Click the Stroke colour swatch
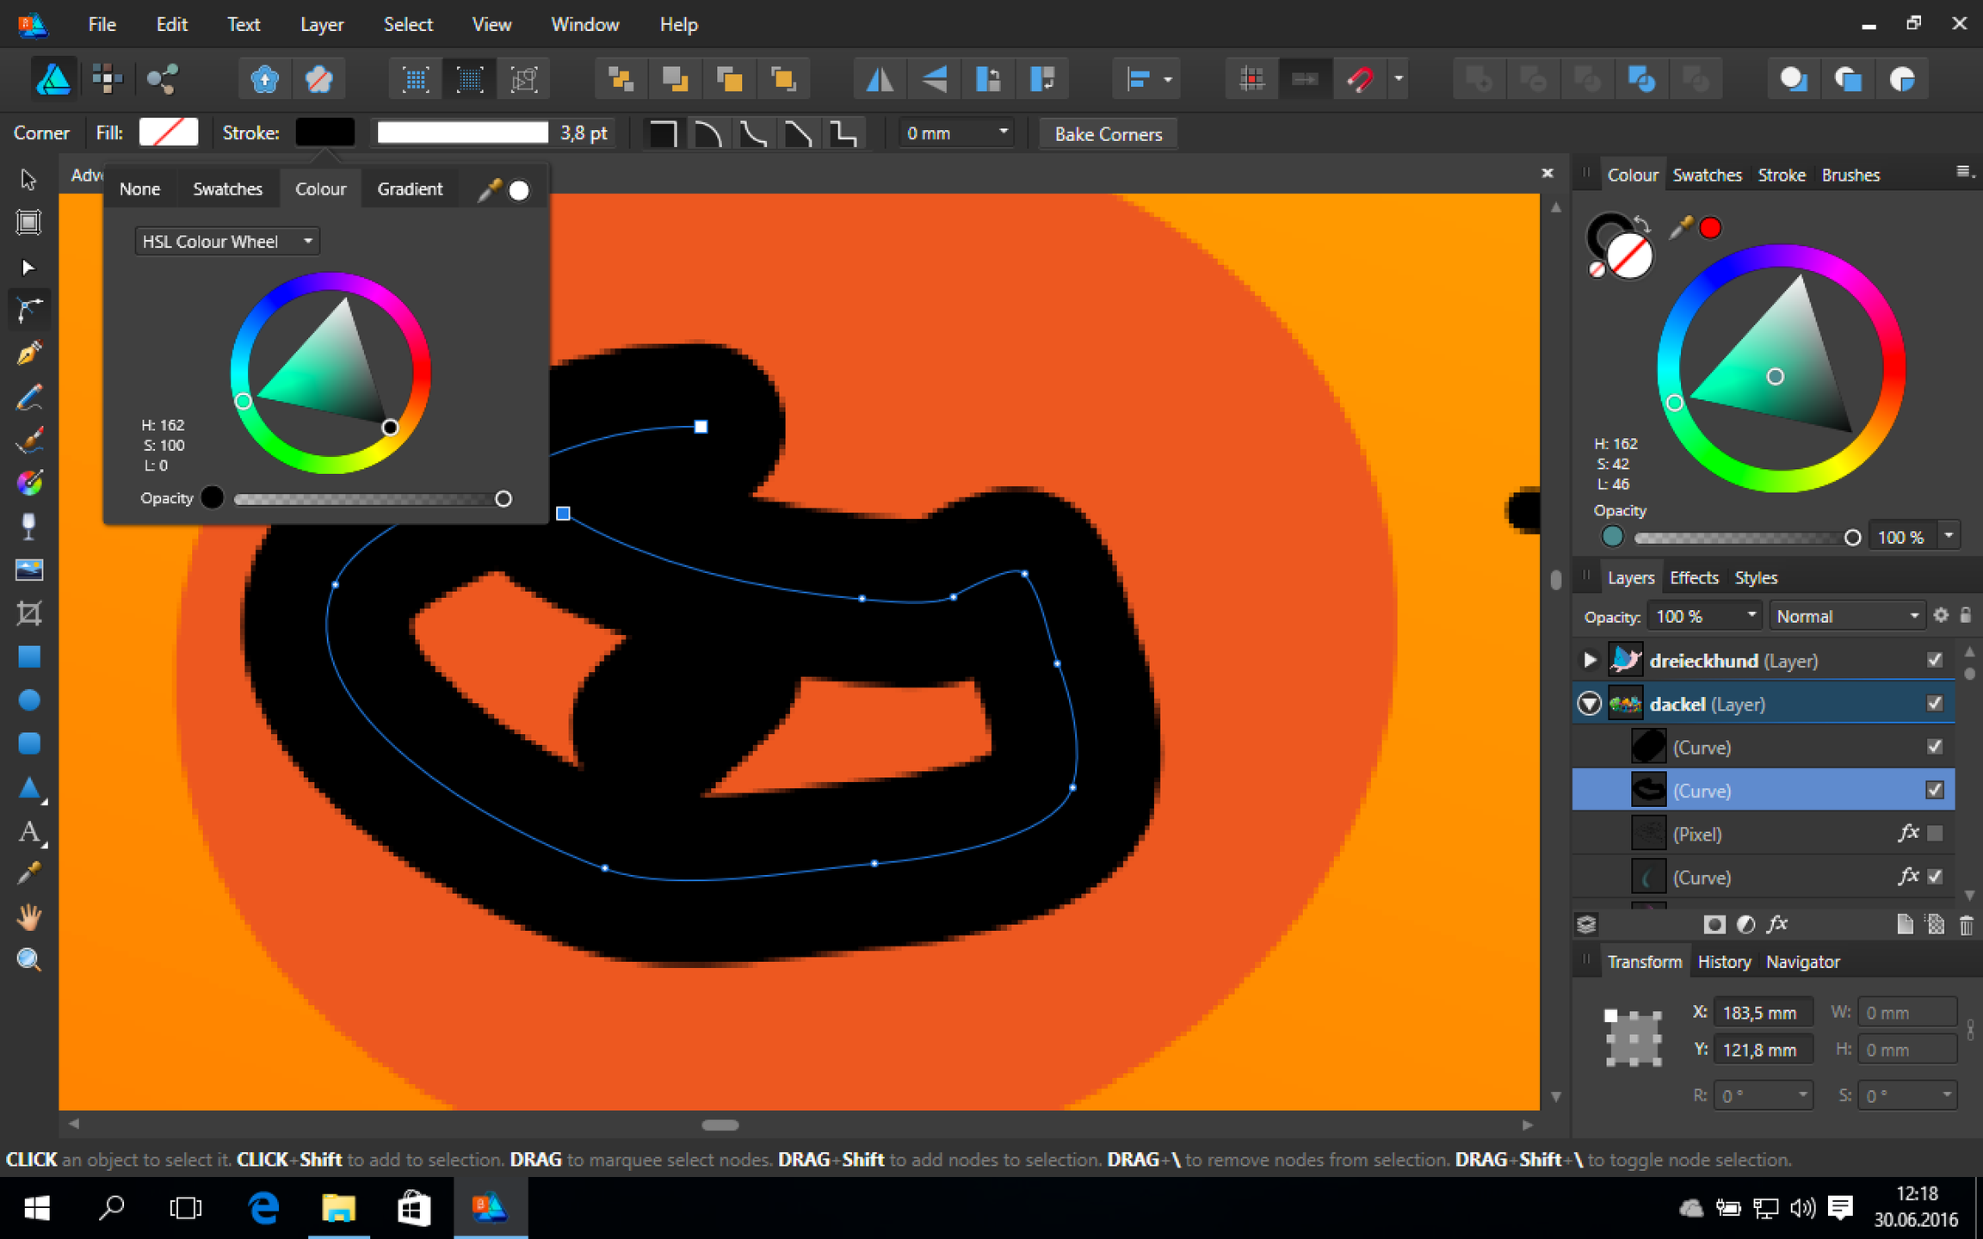Viewport: 1983px width, 1239px height. pos(325,133)
